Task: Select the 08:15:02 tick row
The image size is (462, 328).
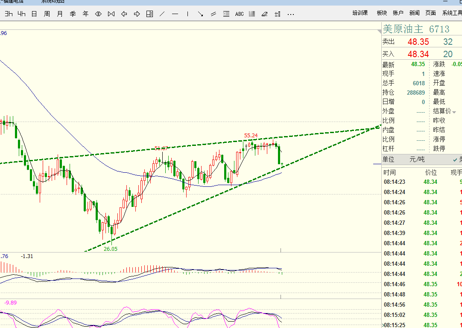Action: tap(421, 315)
